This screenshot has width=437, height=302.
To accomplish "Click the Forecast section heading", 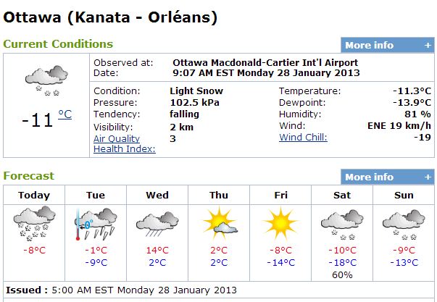I will [29, 176].
